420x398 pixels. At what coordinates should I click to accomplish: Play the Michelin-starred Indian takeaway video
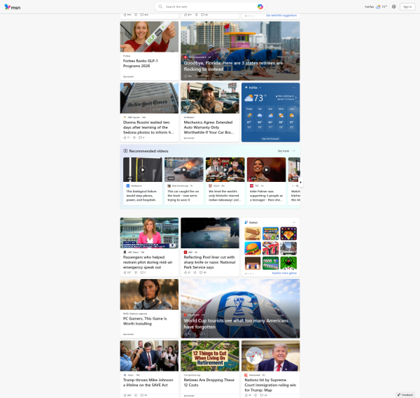point(225,170)
